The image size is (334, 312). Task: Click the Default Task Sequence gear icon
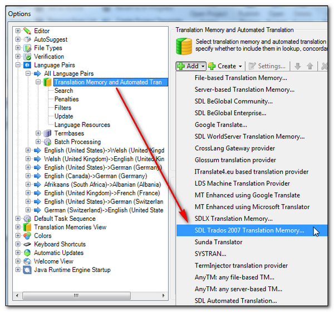pyautogui.click(x=27, y=219)
